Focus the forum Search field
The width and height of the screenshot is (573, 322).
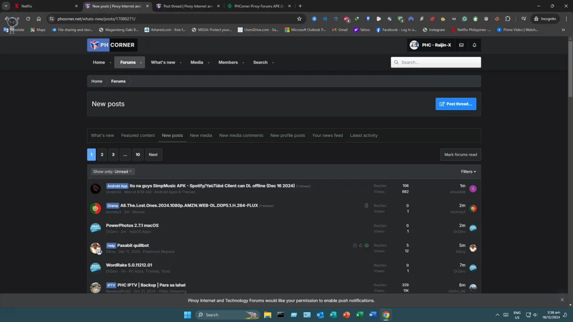[436, 63]
